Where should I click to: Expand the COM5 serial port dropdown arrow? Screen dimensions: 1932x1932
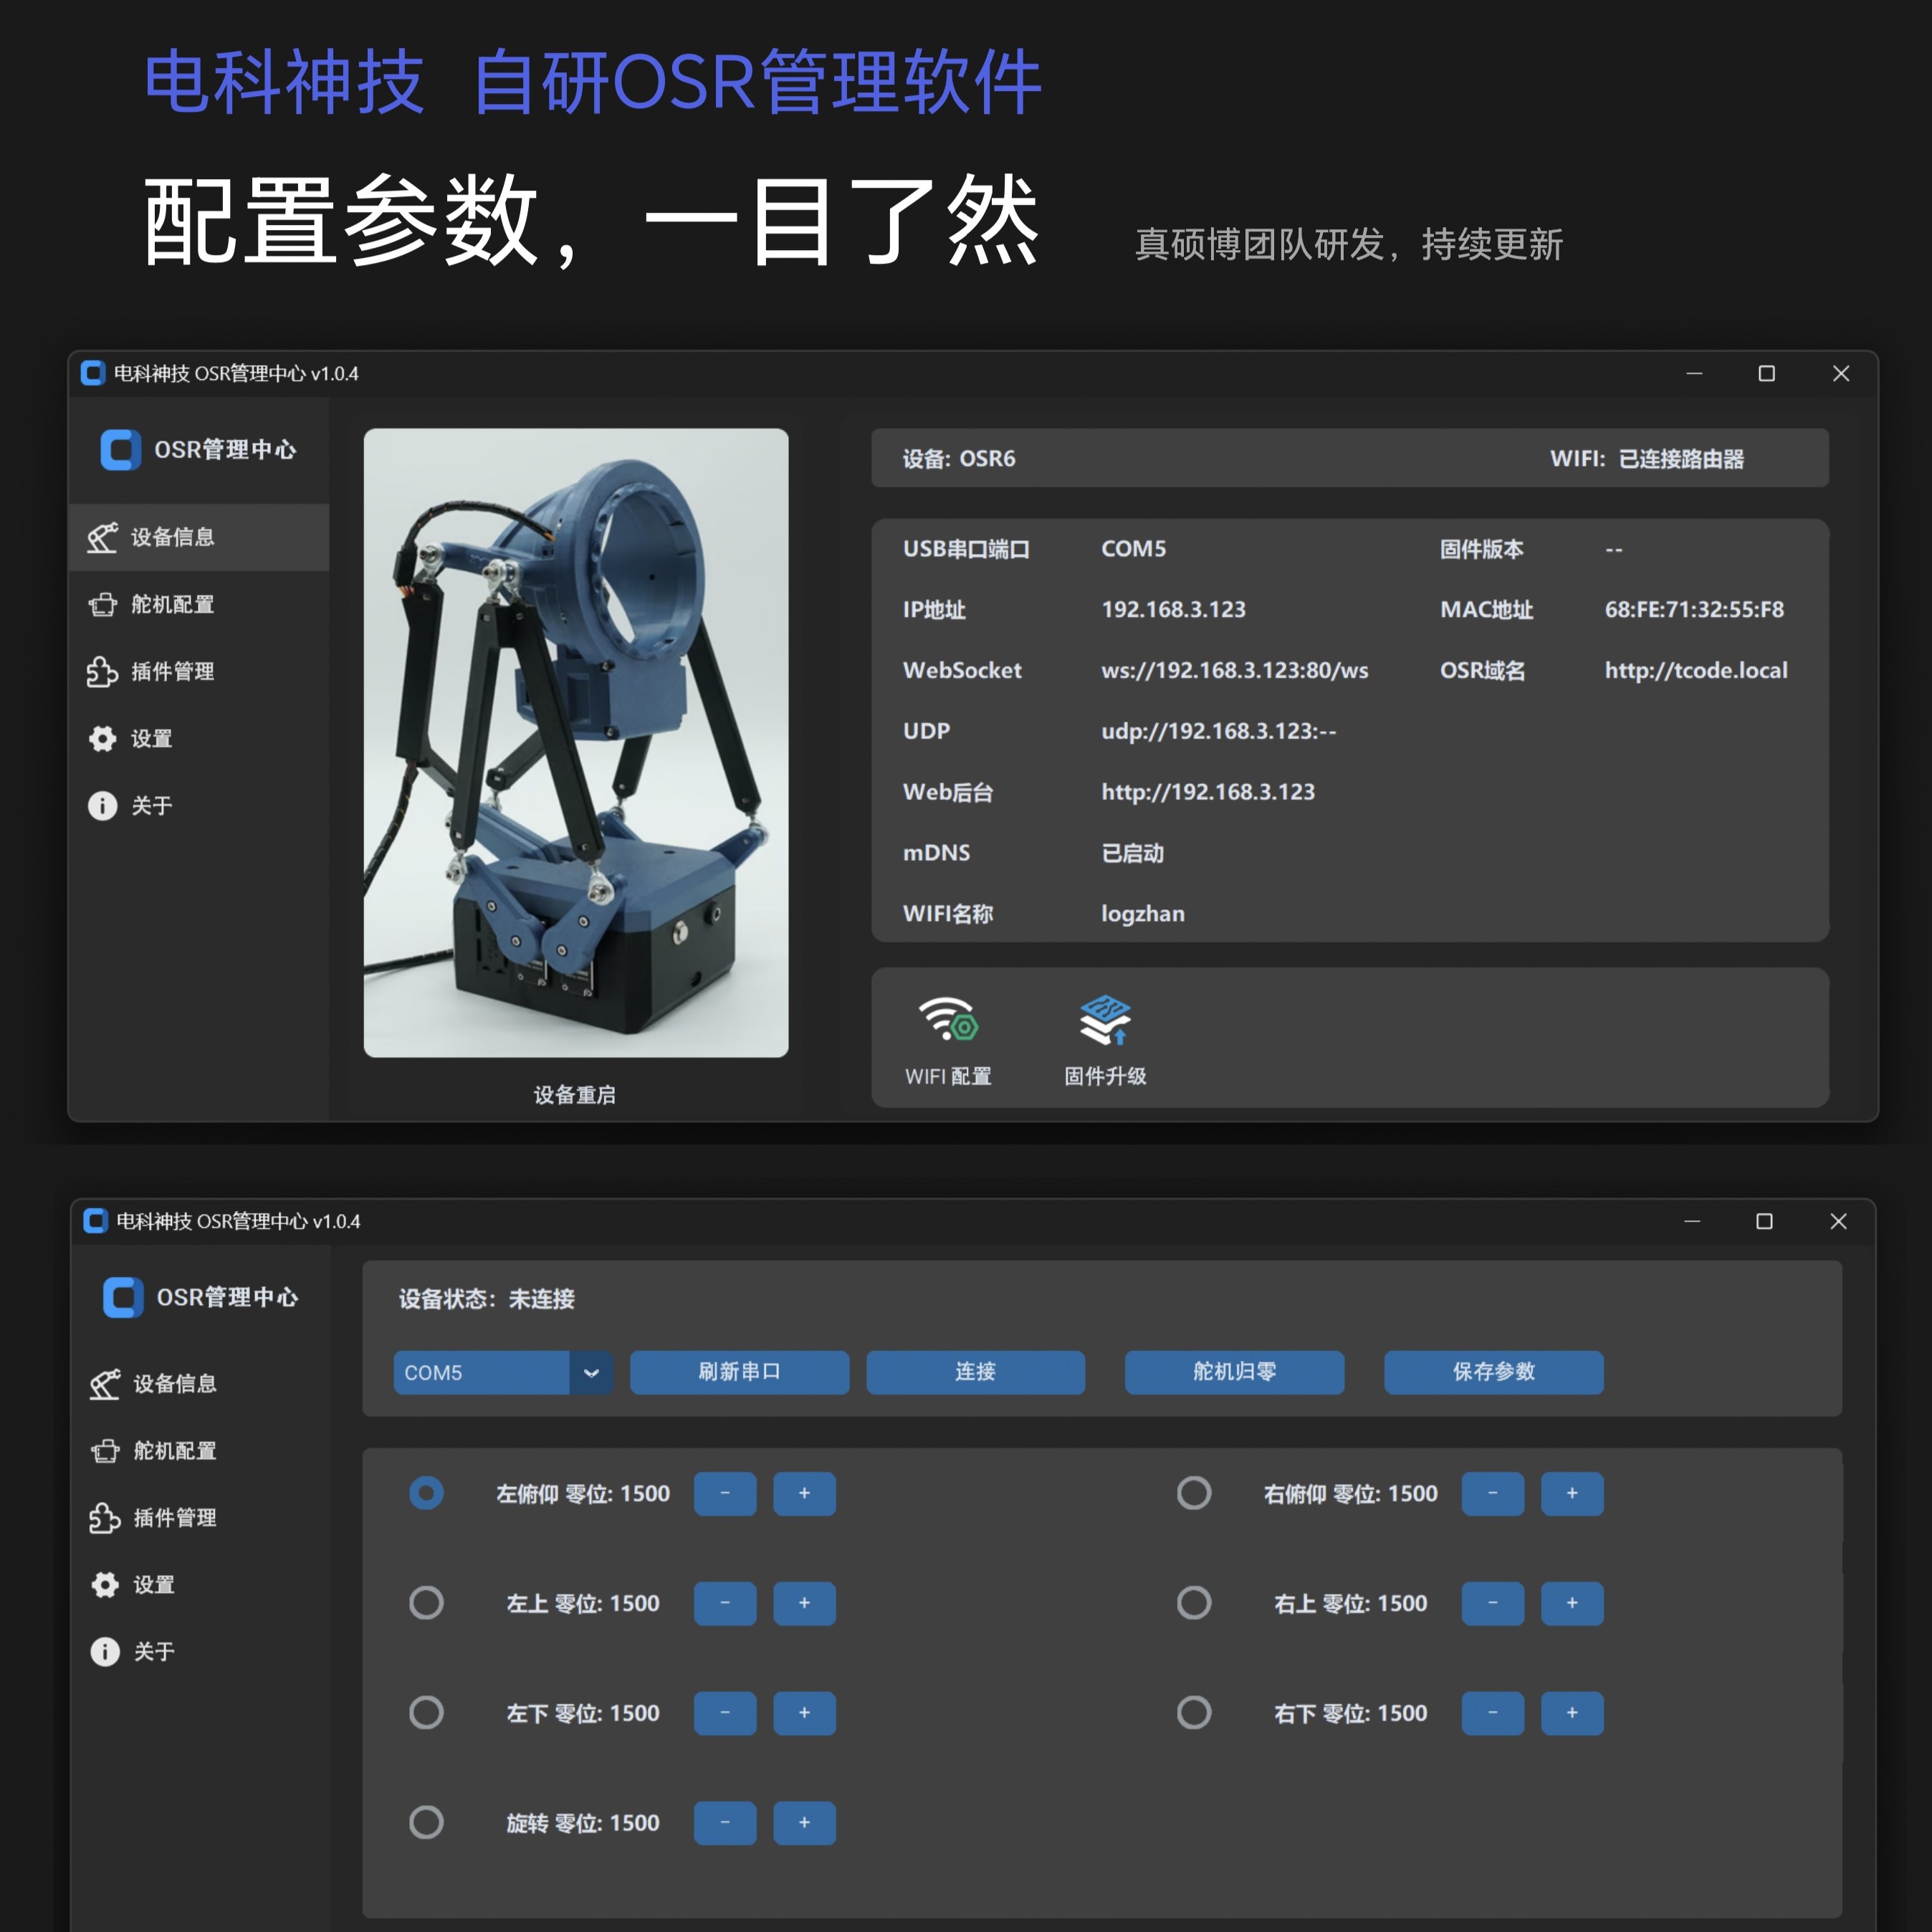click(591, 1373)
